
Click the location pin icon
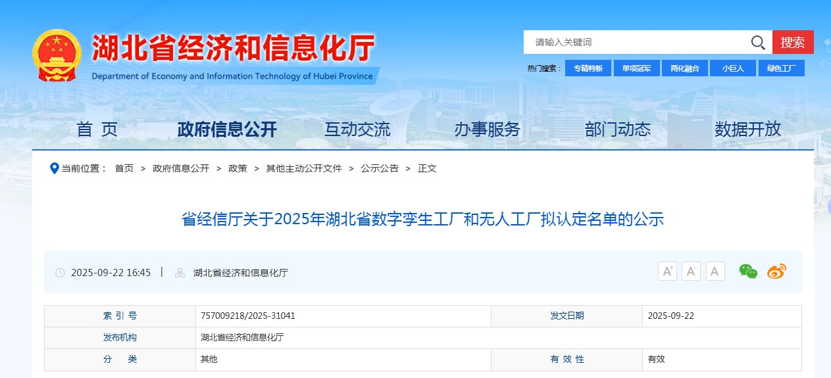point(55,168)
